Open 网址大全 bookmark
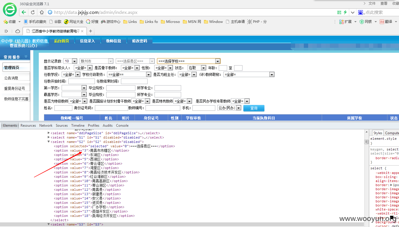399x227 pixels. click(x=74, y=21)
